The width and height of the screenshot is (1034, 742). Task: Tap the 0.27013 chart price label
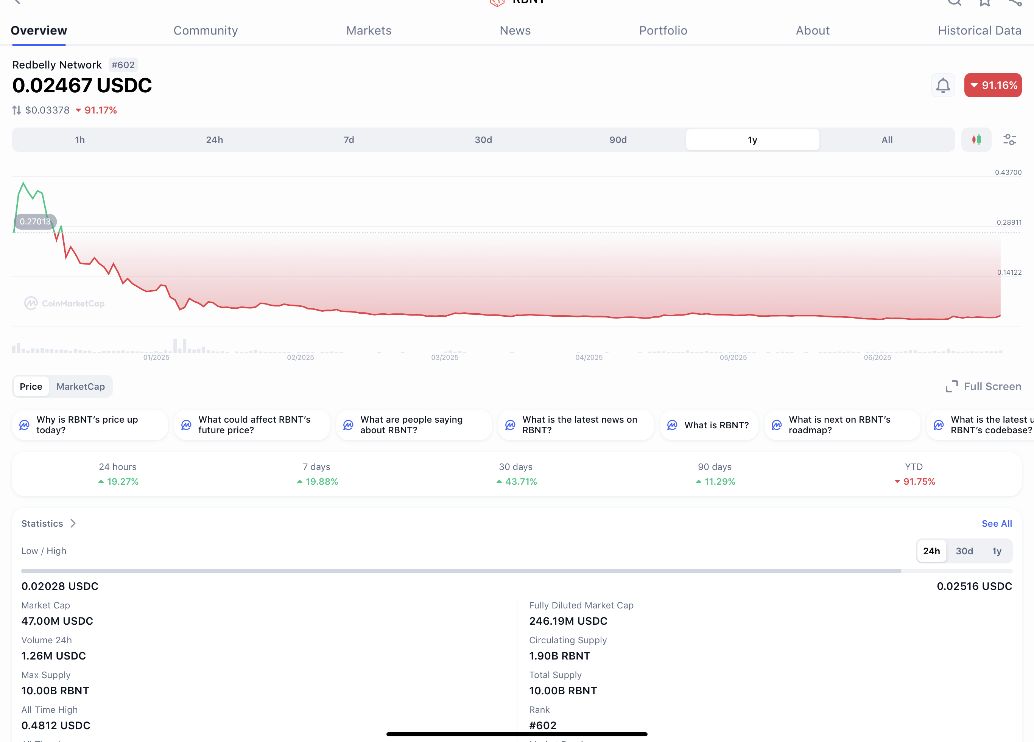[35, 221]
